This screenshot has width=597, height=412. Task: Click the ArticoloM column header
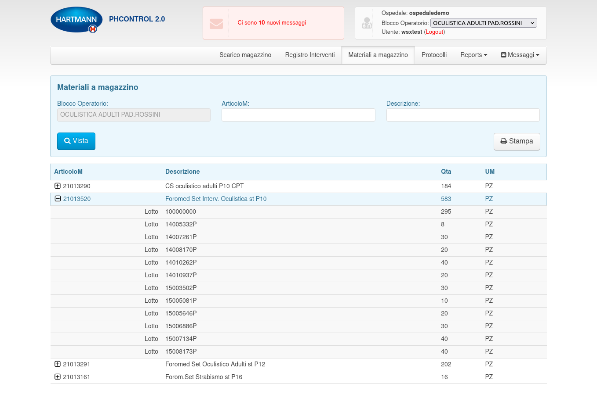pyautogui.click(x=68, y=172)
